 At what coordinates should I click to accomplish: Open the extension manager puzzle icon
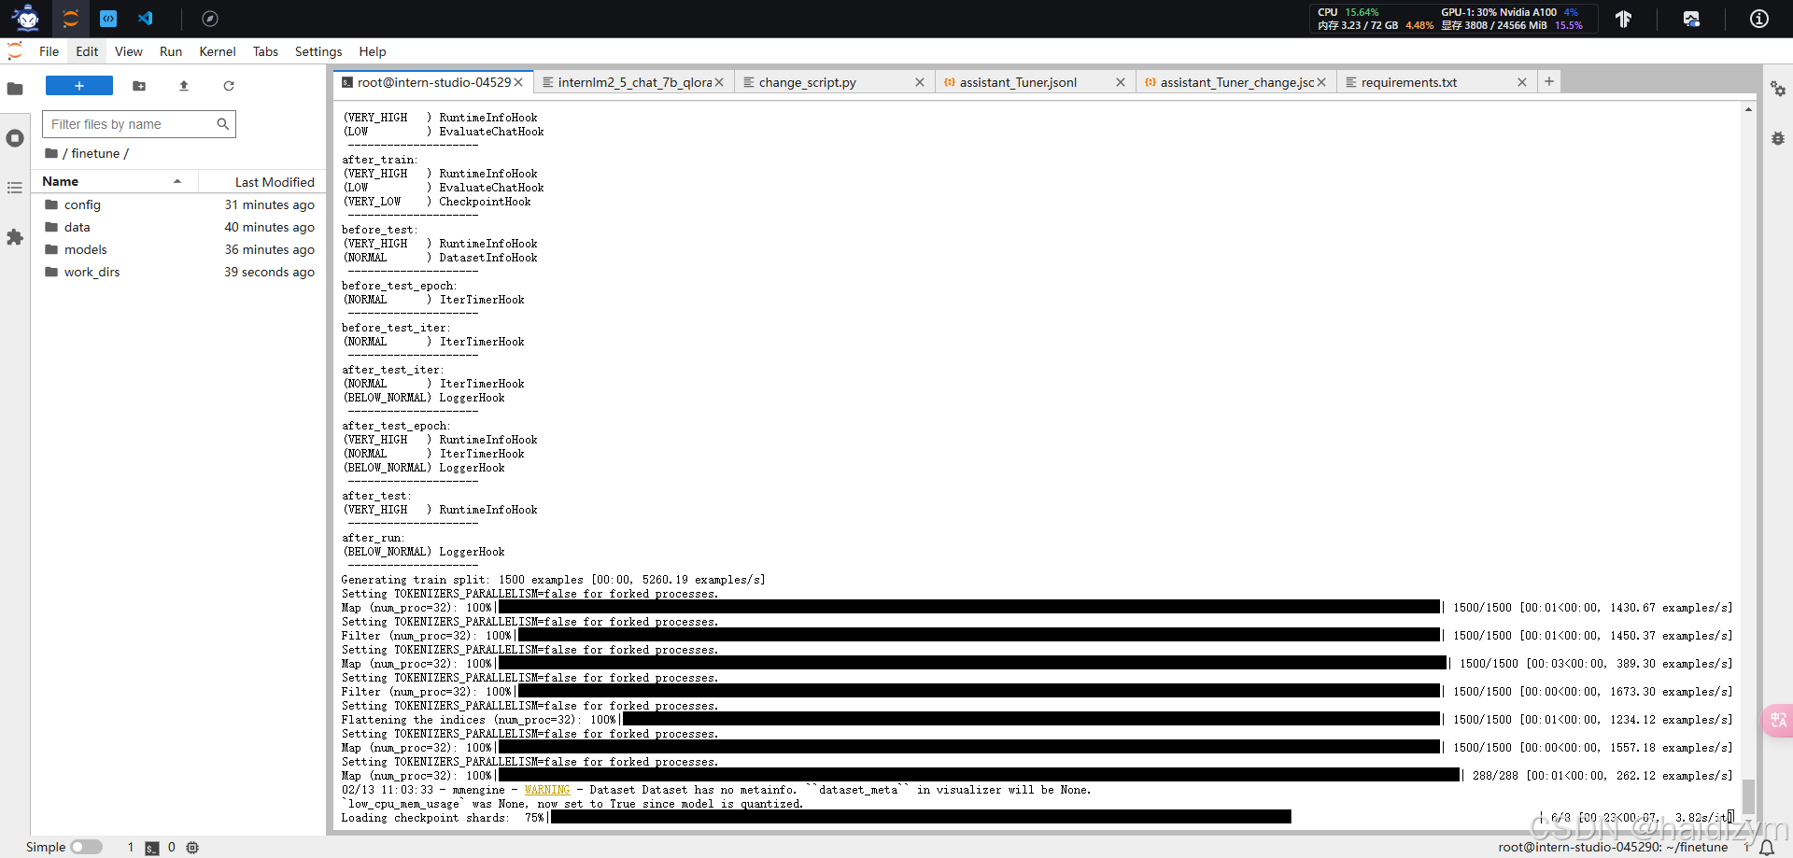click(x=15, y=237)
